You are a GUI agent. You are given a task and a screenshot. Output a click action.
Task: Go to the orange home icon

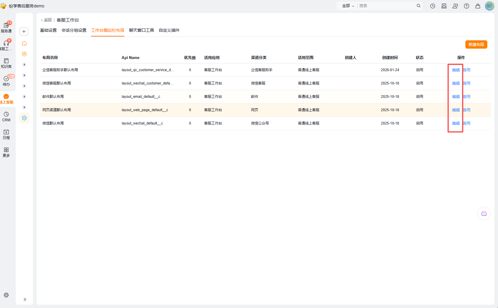24,43
